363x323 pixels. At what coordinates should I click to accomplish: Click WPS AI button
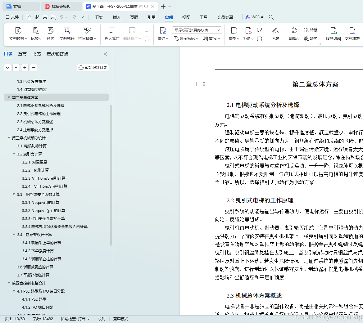pyautogui.click(x=255, y=17)
